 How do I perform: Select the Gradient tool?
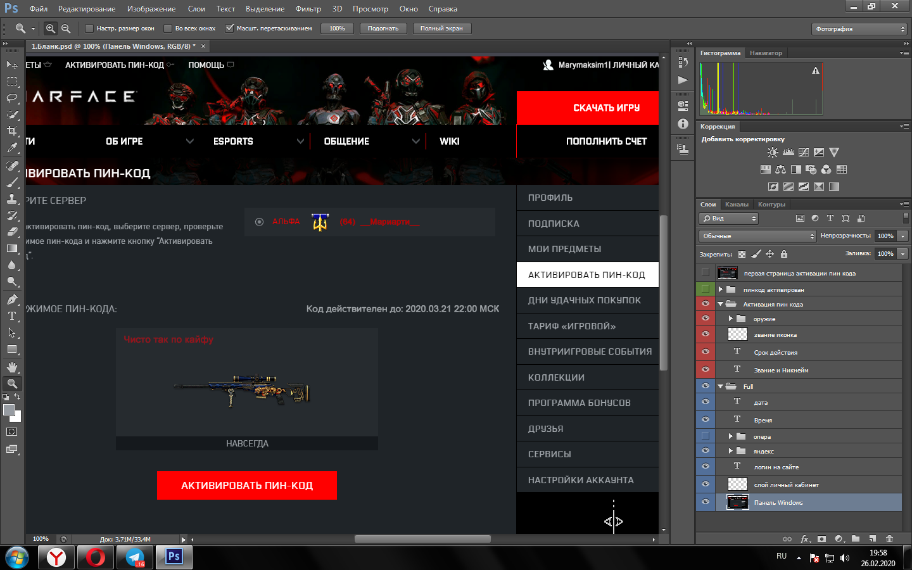(x=12, y=248)
